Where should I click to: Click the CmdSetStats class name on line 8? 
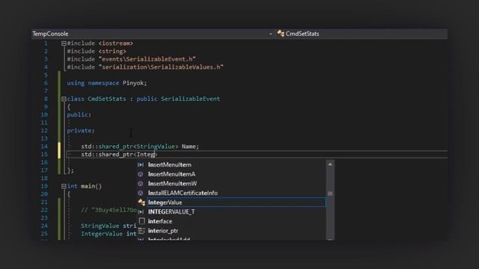(107, 99)
